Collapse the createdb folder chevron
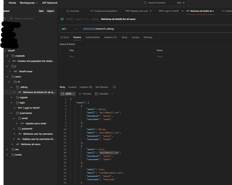This screenshot has width=232, height=185. (7, 56)
